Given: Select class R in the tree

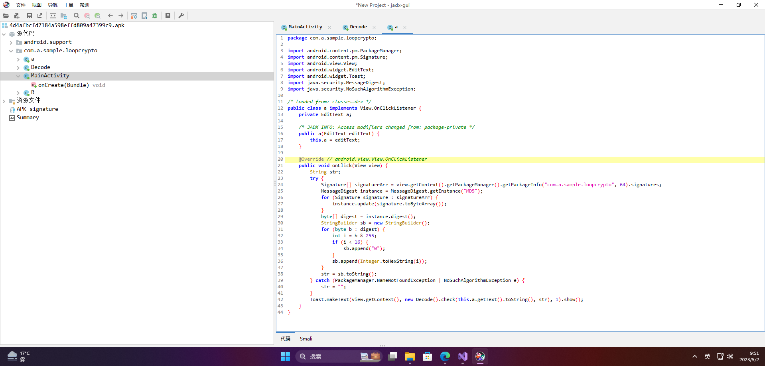Looking at the screenshot, I should coord(33,92).
